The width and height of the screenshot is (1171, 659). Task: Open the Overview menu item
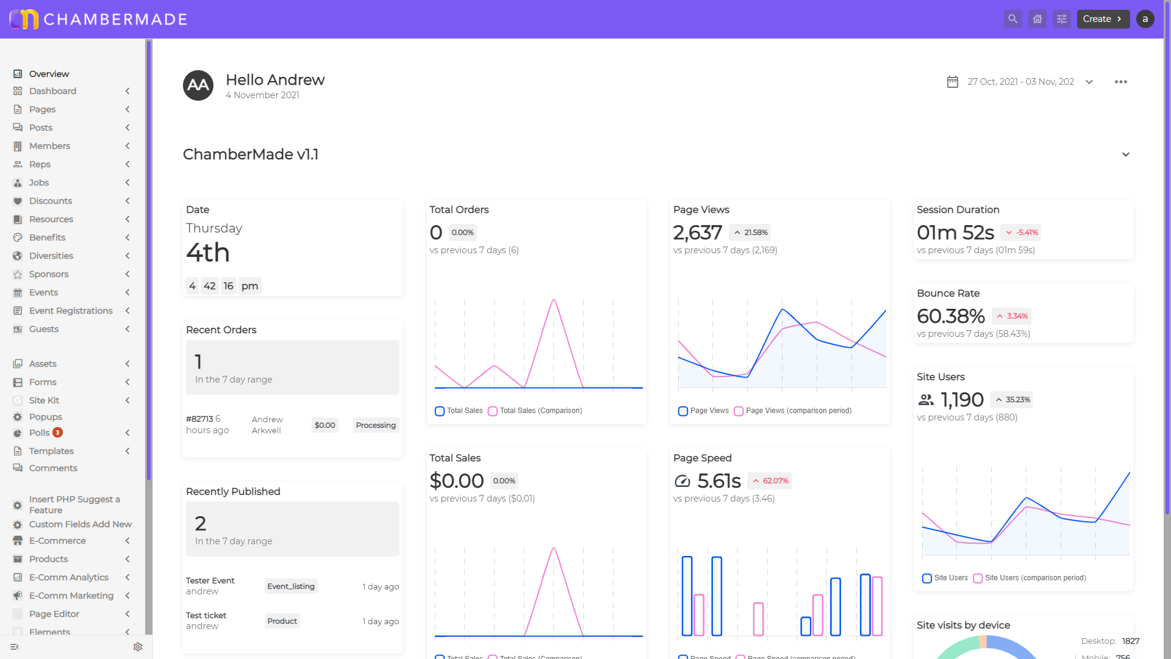[x=49, y=74]
